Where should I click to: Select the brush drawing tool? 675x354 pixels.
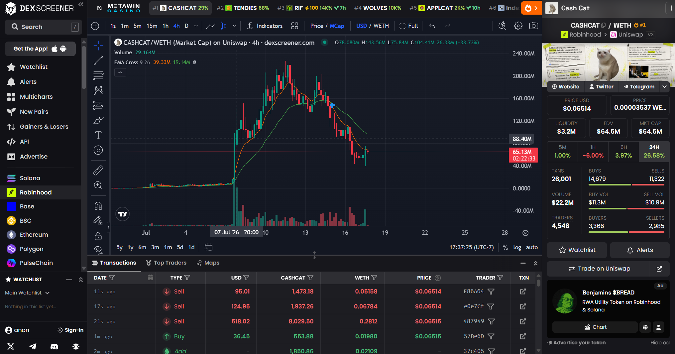98,120
